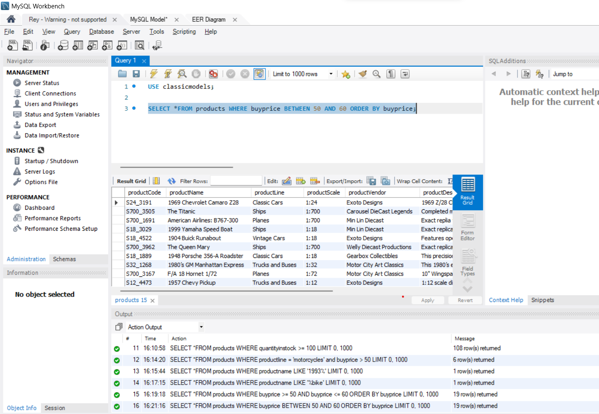Expand the Action Output dropdown
The image size is (599, 414).
[201, 327]
